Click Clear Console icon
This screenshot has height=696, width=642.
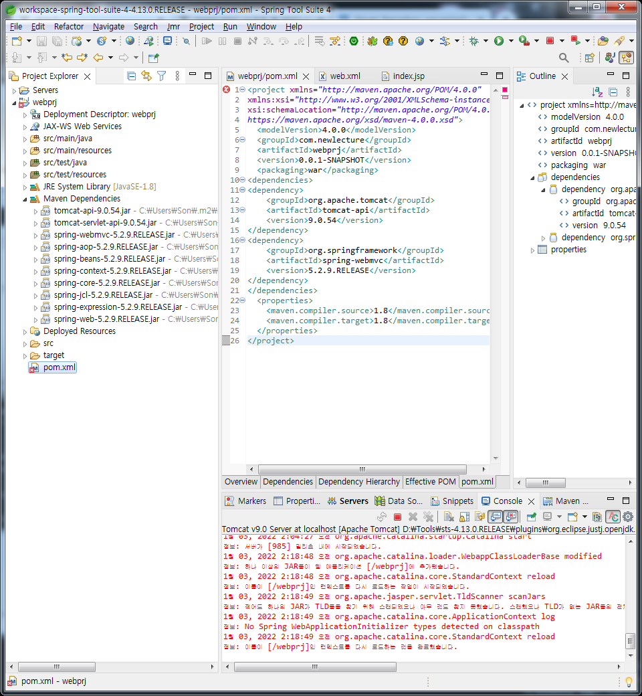[x=449, y=517]
